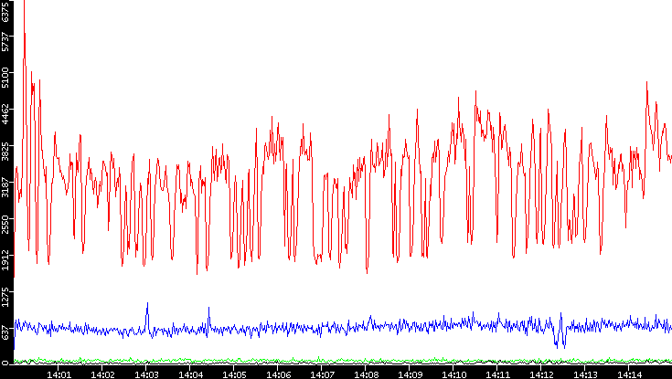This screenshot has height=379, width=672.
Task: Click the 3825 value on vertical axis
Action: pos(5,150)
